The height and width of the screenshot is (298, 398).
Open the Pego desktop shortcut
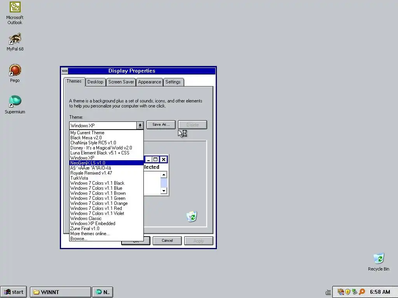coord(15,73)
